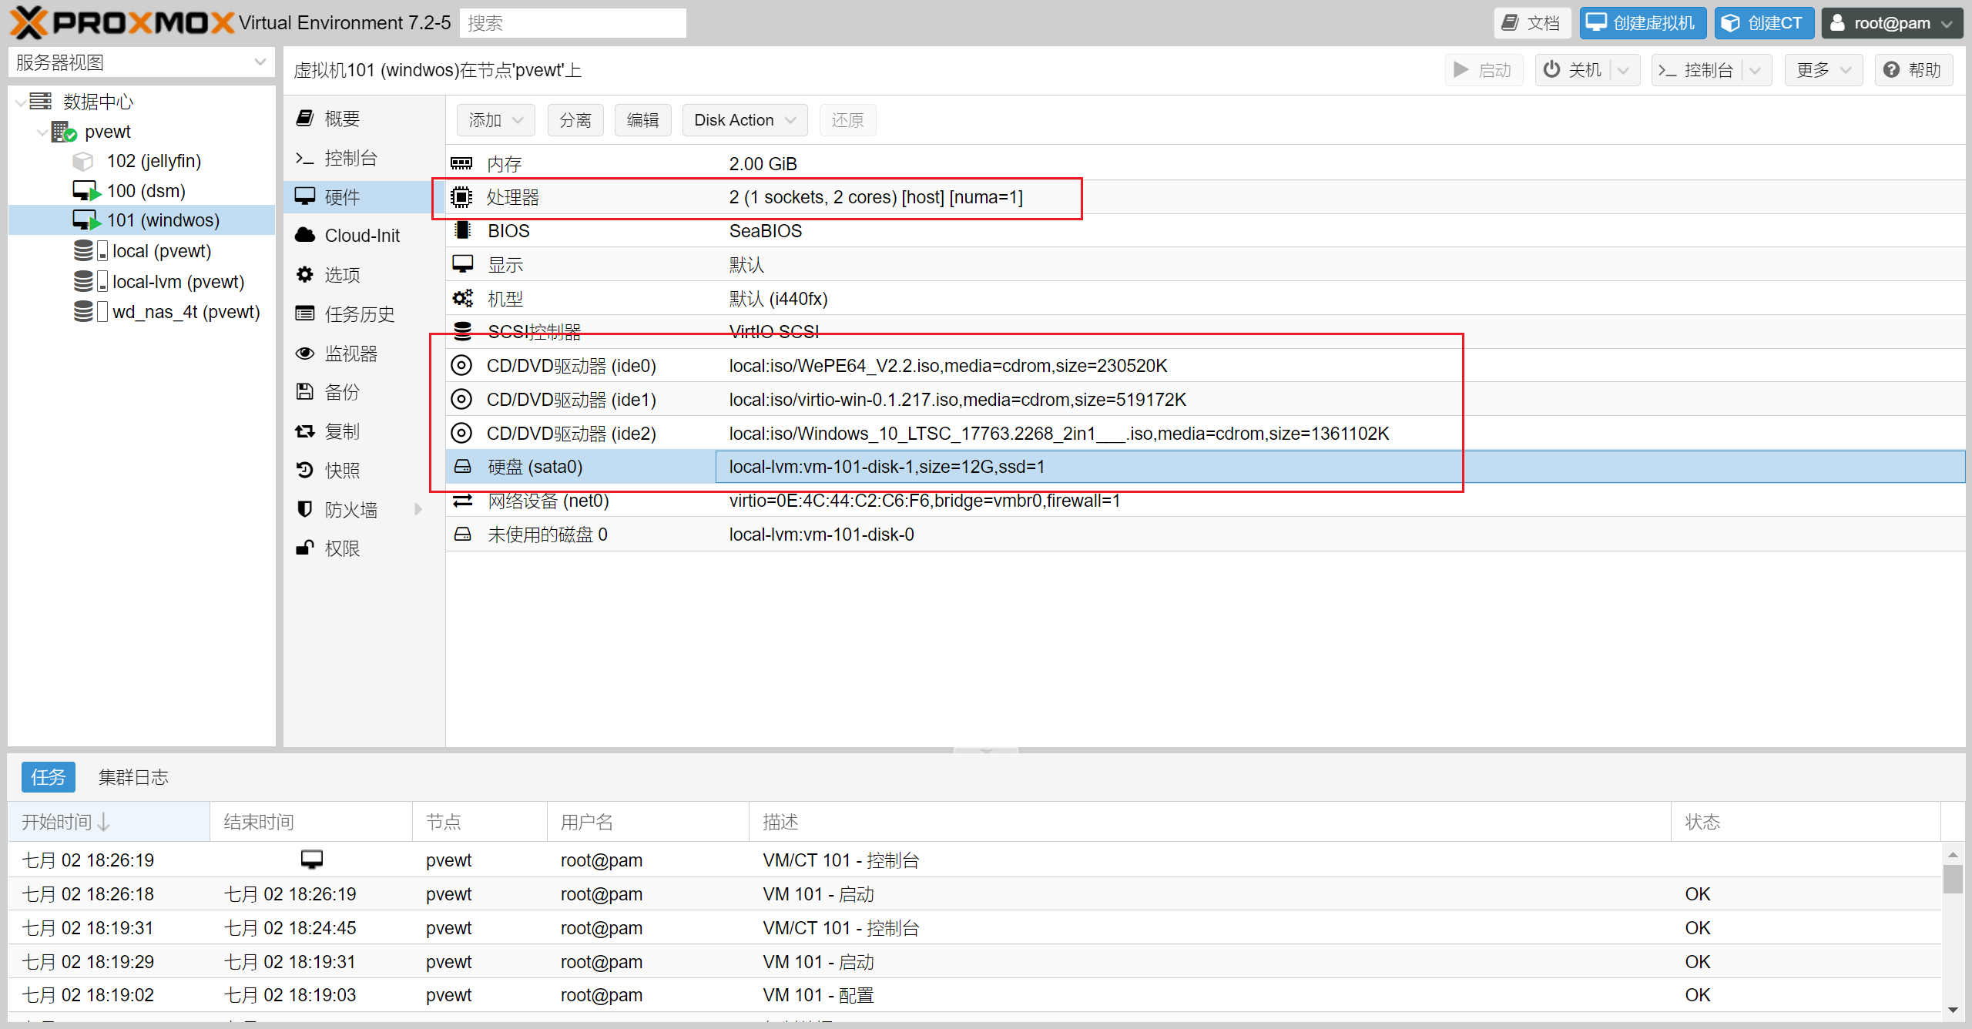Open the 关机 shutdown arrow menu
This screenshot has width=1972, height=1029.
point(1623,70)
